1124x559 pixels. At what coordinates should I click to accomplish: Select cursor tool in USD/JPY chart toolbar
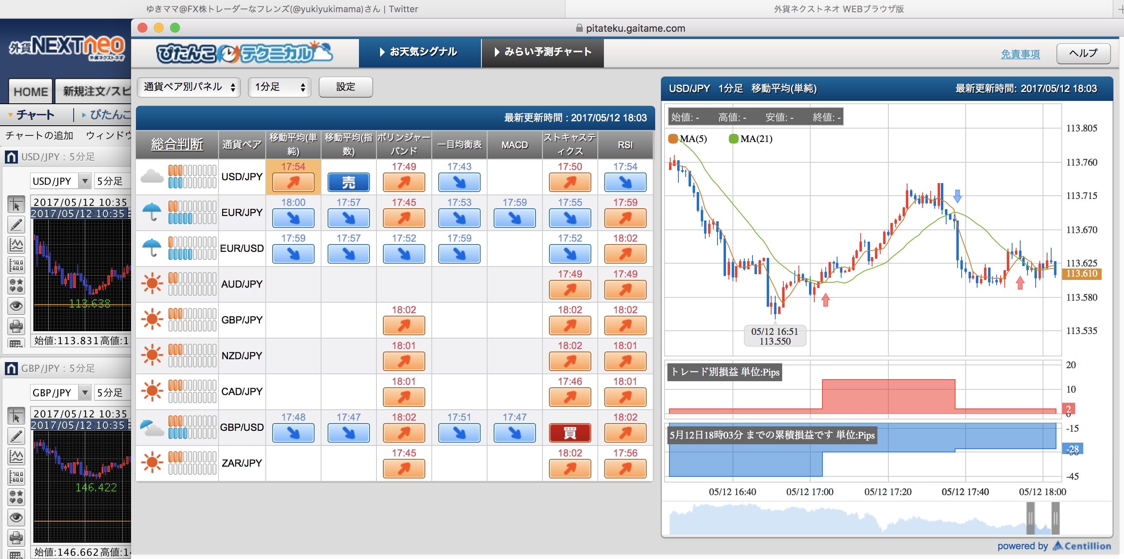(16, 204)
